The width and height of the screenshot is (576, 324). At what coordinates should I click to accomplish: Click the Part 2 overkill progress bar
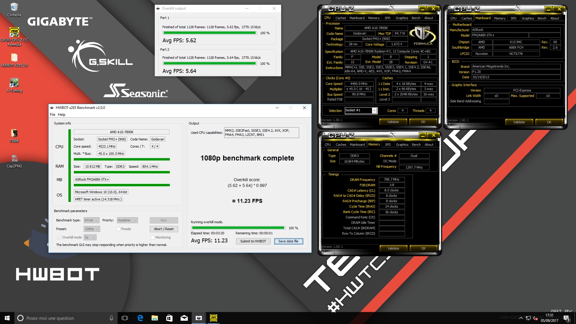pos(210,64)
